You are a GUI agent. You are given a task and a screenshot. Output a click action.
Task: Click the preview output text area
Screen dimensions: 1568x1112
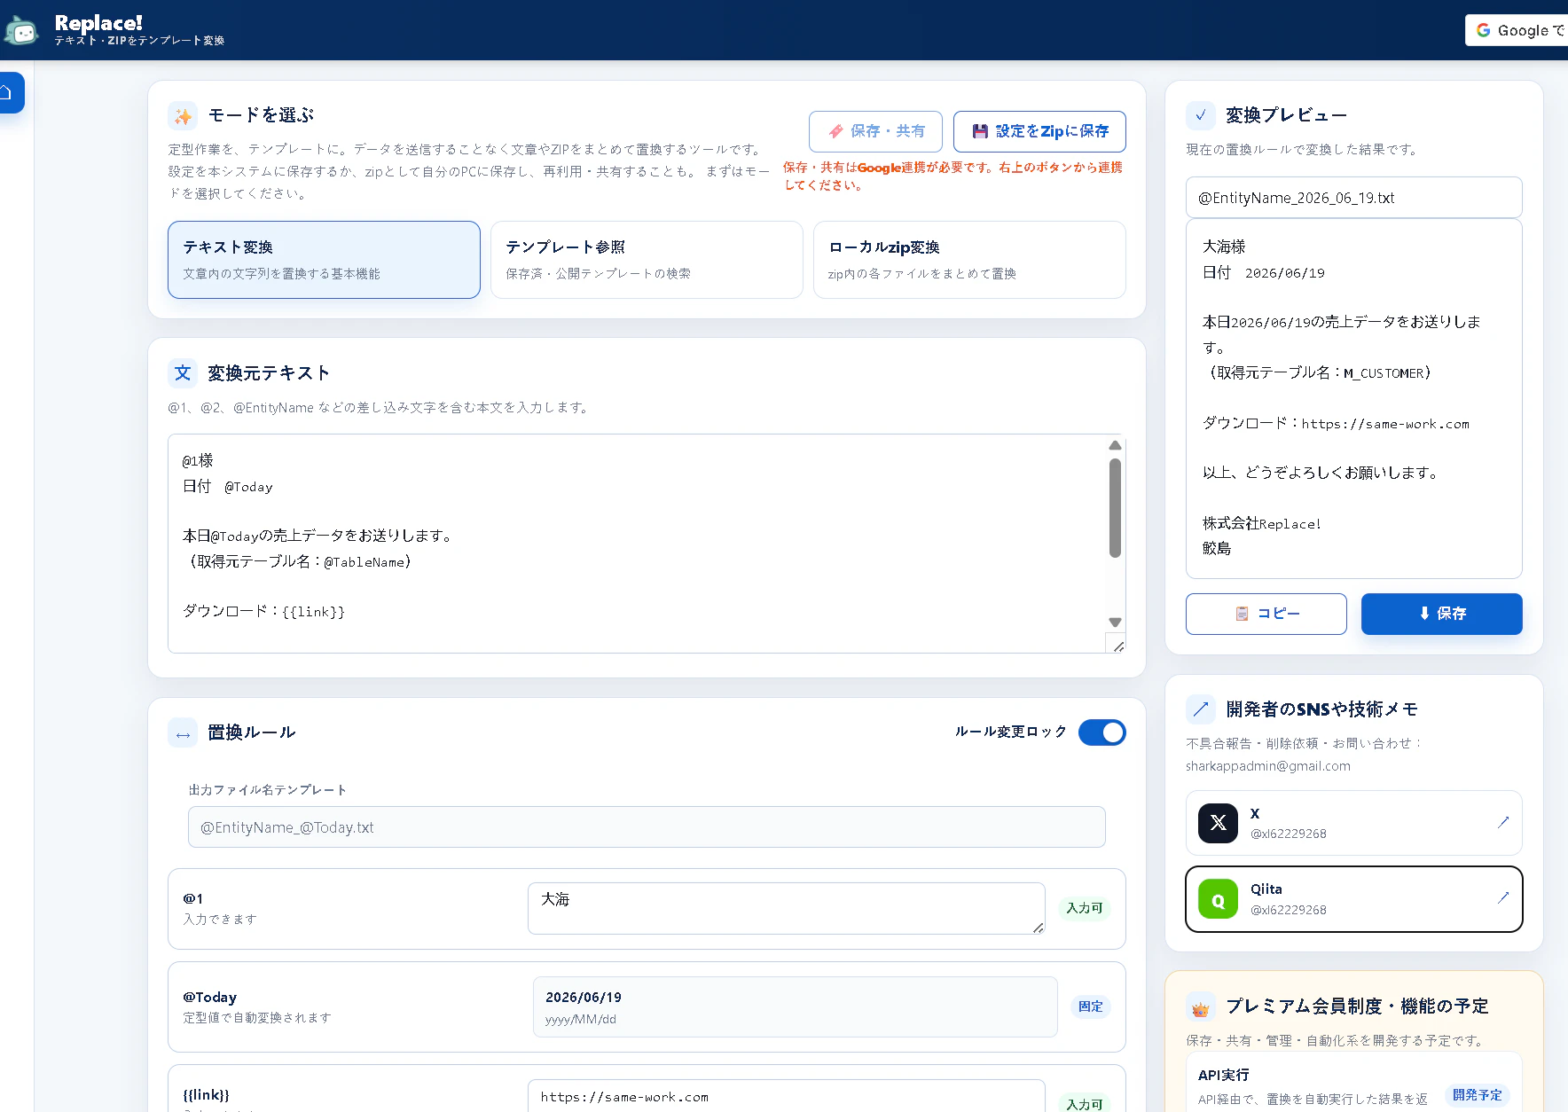point(1354,399)
